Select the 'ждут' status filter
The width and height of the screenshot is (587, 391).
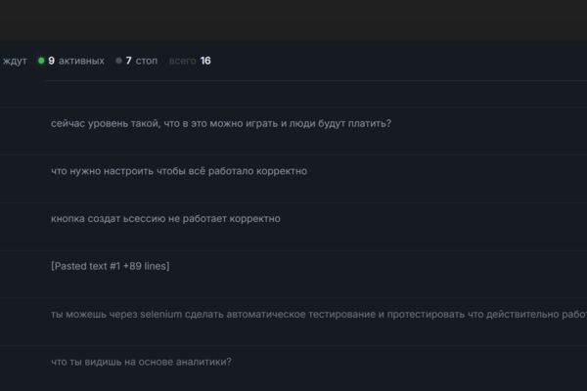point(15,61)
